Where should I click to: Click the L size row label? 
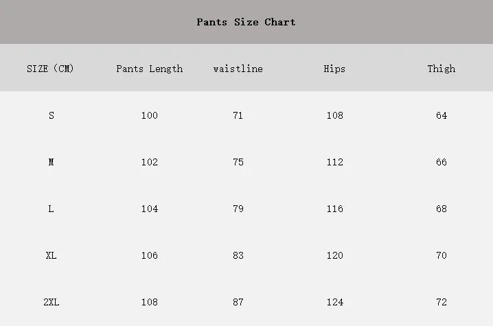(51, 209)
